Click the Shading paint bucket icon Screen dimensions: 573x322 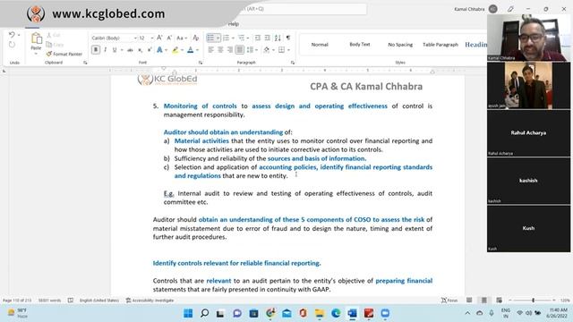point(267,50)
